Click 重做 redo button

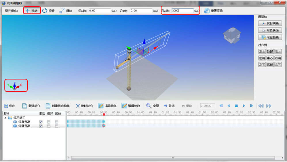(187, 106)
